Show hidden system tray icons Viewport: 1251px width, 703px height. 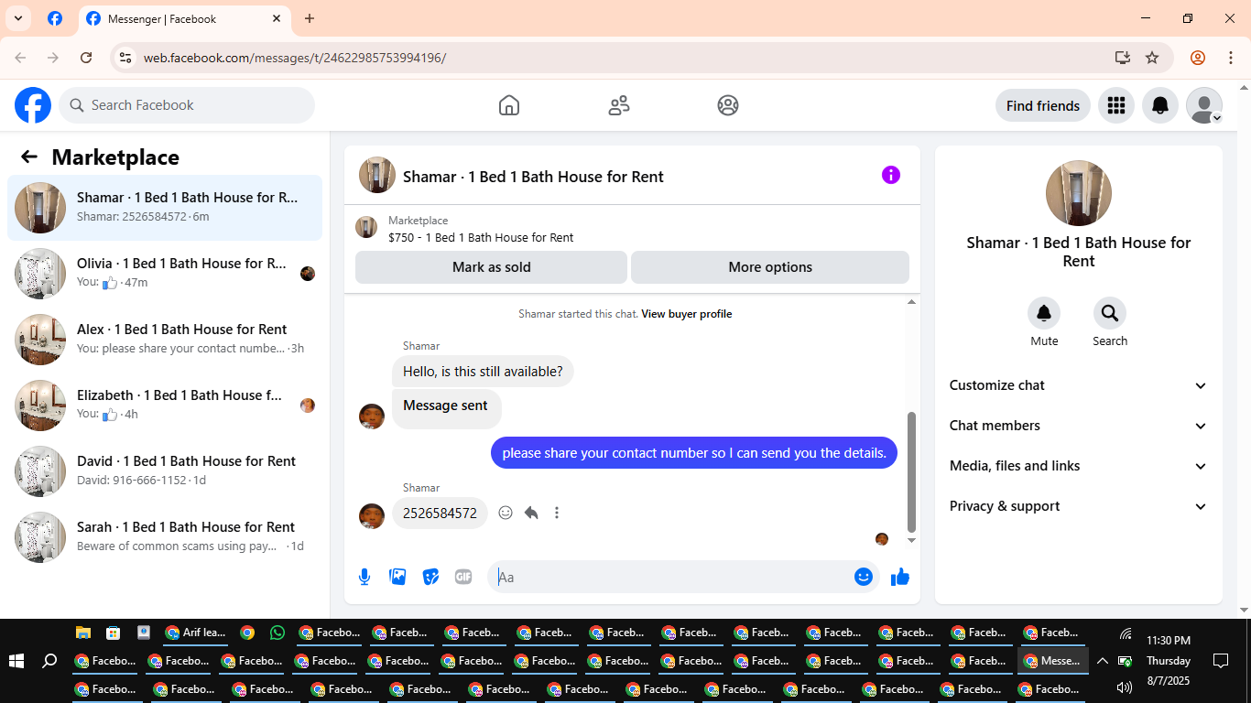pyautogui.click(x=1103, y=661)
